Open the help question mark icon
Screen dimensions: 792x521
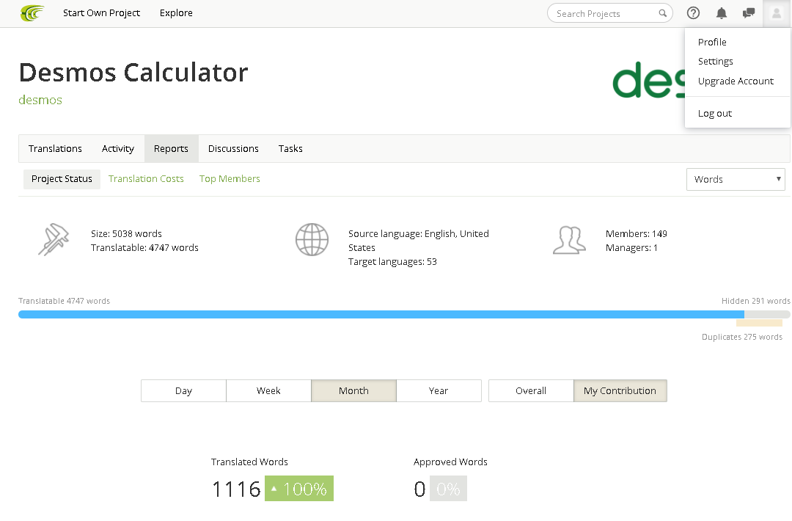tap(693, 13)
